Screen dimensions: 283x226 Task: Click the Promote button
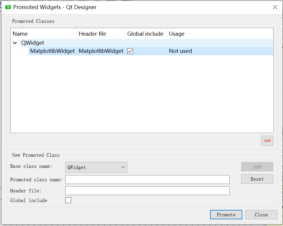click(226, 215)
